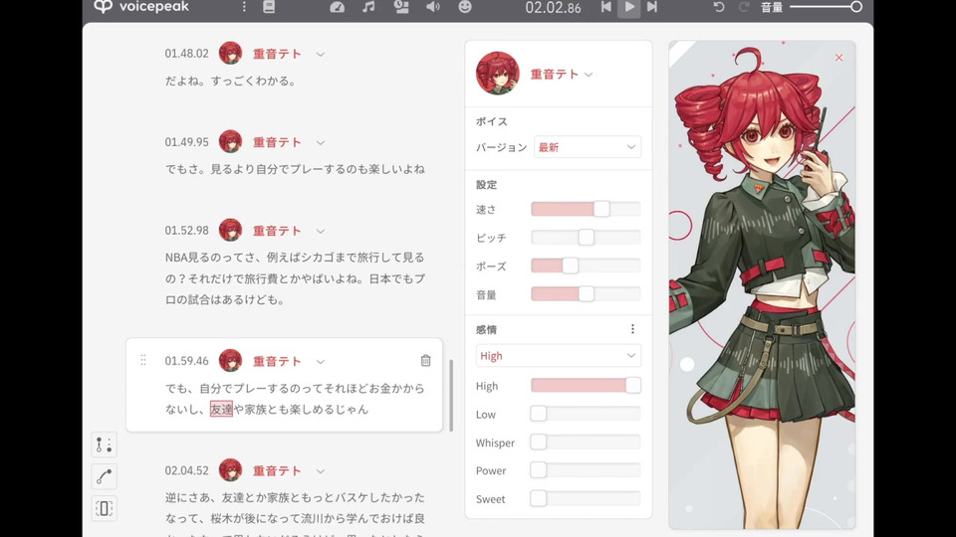Click the avatar of the 01.52.98 line
The image size is (956, 537).
[x=230, y=230]
